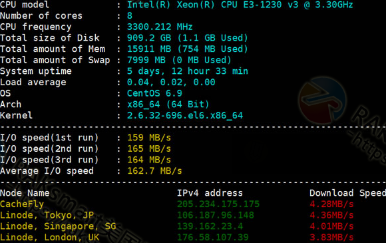The image size is (386, 243).
Task: Click 'Total size of Disk' label
Action: click(x=50, y=38)
